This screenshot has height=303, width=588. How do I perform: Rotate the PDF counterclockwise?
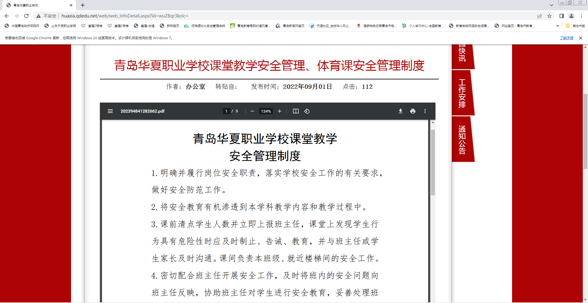point(307,111)
